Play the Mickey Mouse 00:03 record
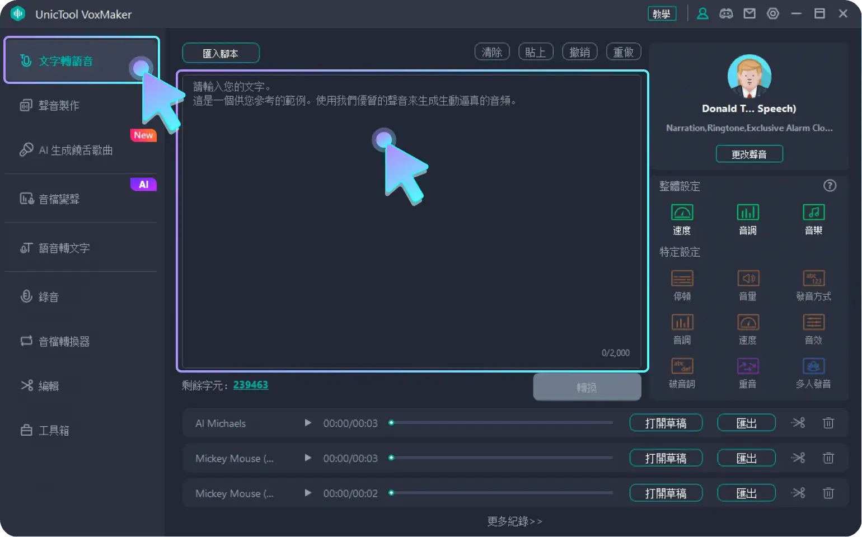 pyautogui.click(x=307, y=458)
